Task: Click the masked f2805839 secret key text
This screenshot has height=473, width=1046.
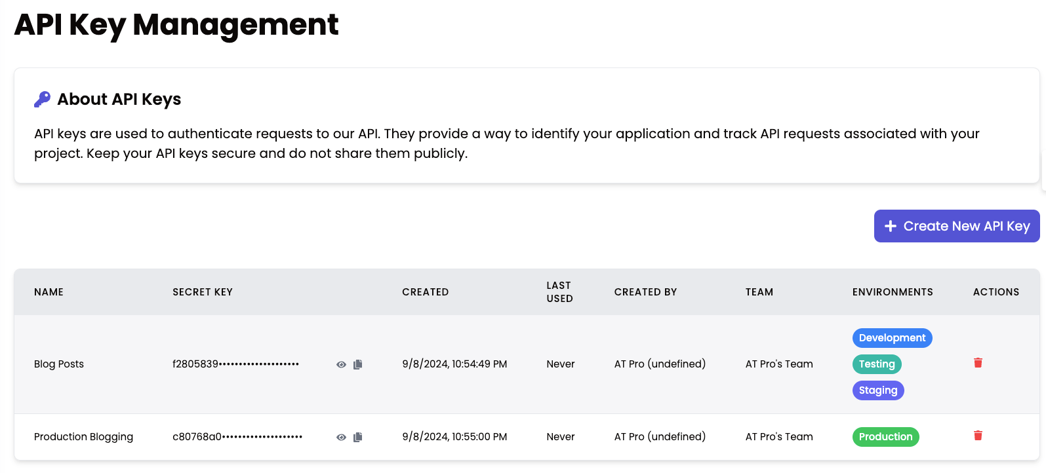Action: tap(236, 364)
